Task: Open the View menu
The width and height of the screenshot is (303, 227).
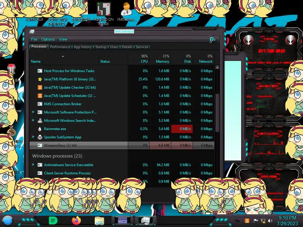Action: [x=63, y=39]
